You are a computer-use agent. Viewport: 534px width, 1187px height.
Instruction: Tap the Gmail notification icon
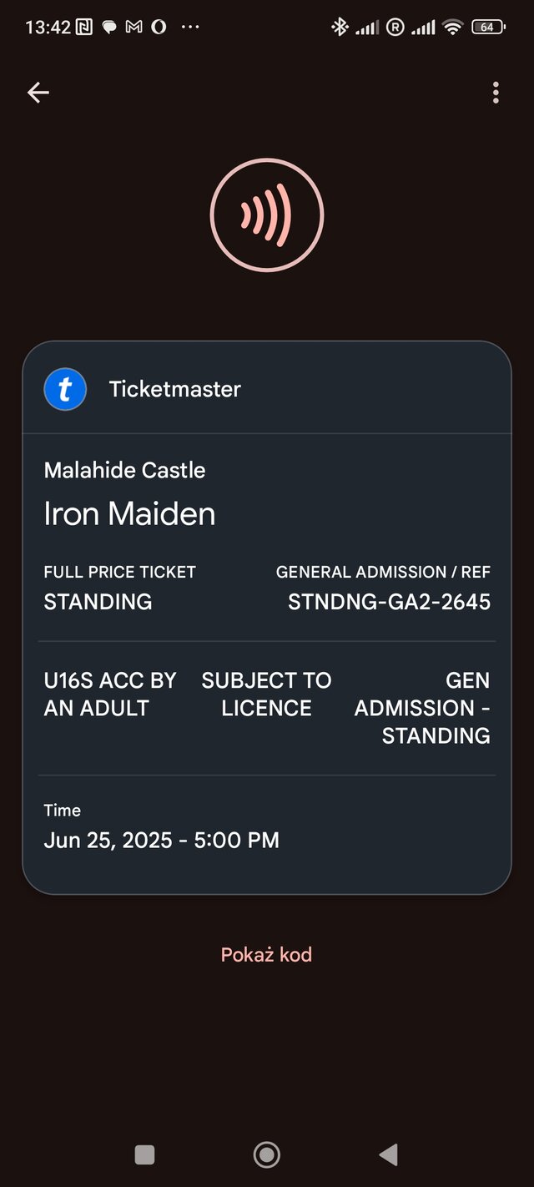click(x=133, y=27)
